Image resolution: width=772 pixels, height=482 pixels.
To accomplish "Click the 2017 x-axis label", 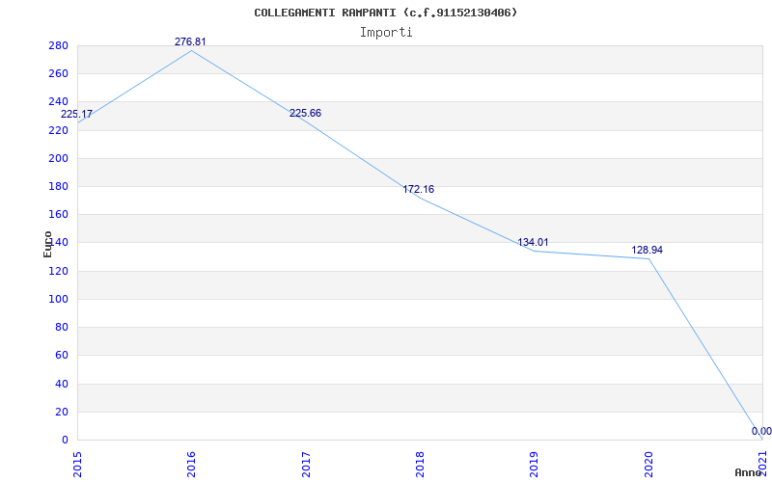I will coord(306,465).
